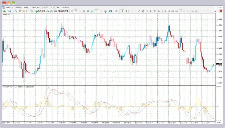Switch to M1 timeframe

165,11
